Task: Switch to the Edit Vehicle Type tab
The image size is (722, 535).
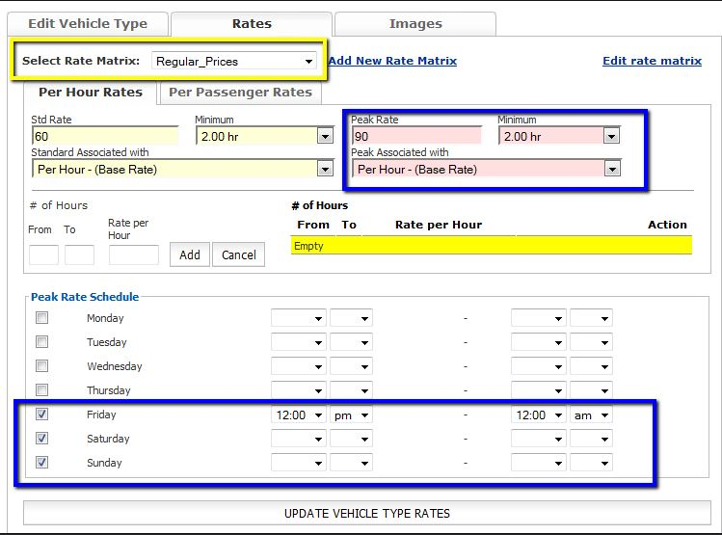Action: click(88, 23)
